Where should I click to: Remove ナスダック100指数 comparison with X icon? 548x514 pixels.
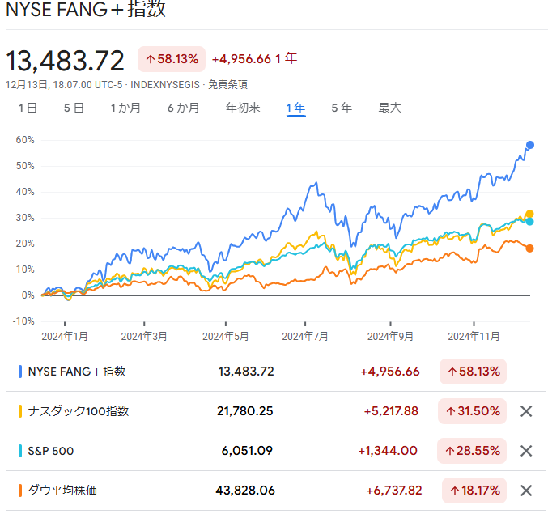coord(526,411)
